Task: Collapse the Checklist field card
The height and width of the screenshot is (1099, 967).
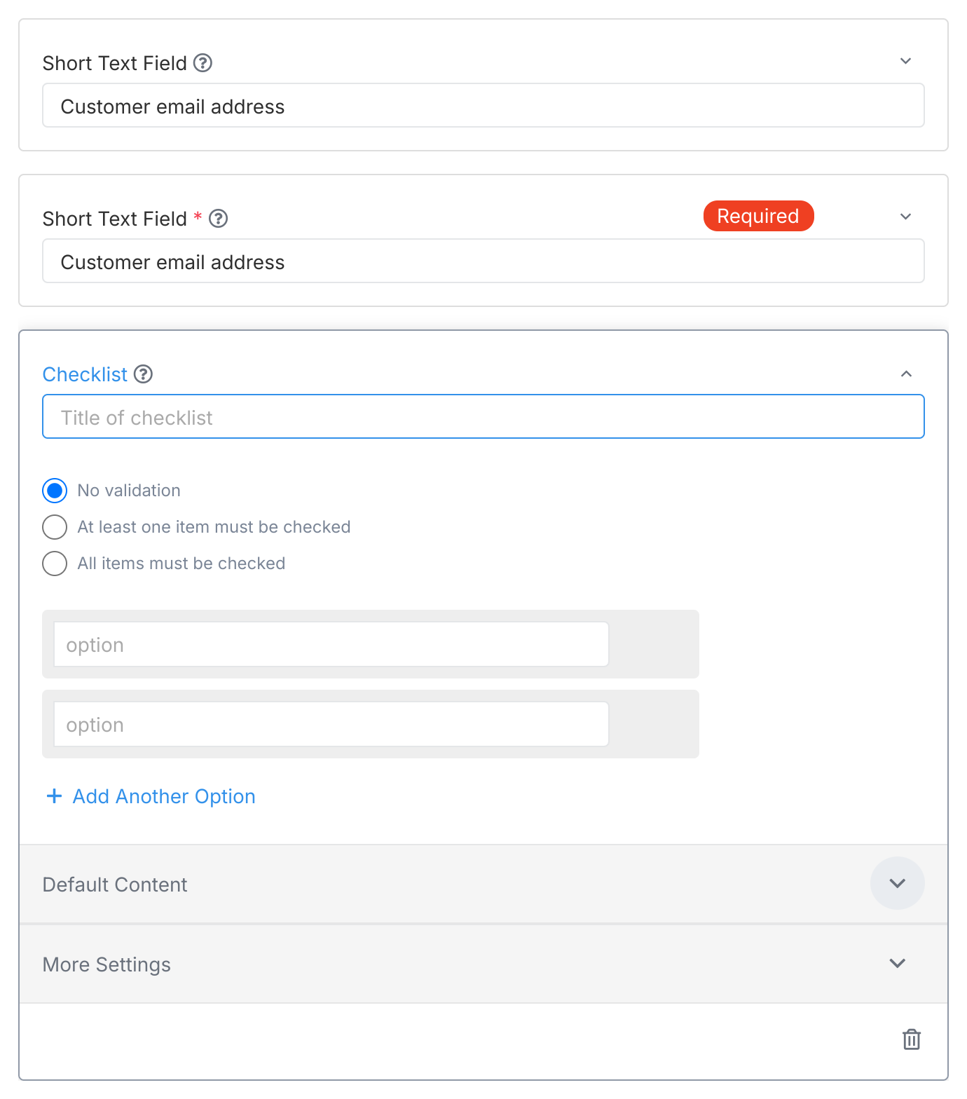Action: pos(907,374)
